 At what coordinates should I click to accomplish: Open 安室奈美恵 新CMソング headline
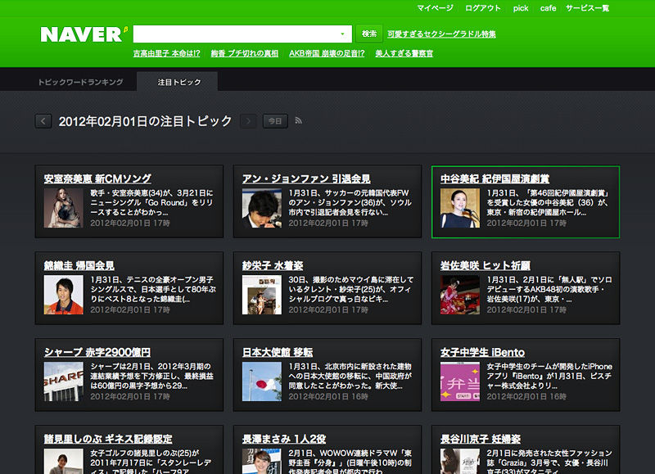pyautogui.click(x=97, y=178)
